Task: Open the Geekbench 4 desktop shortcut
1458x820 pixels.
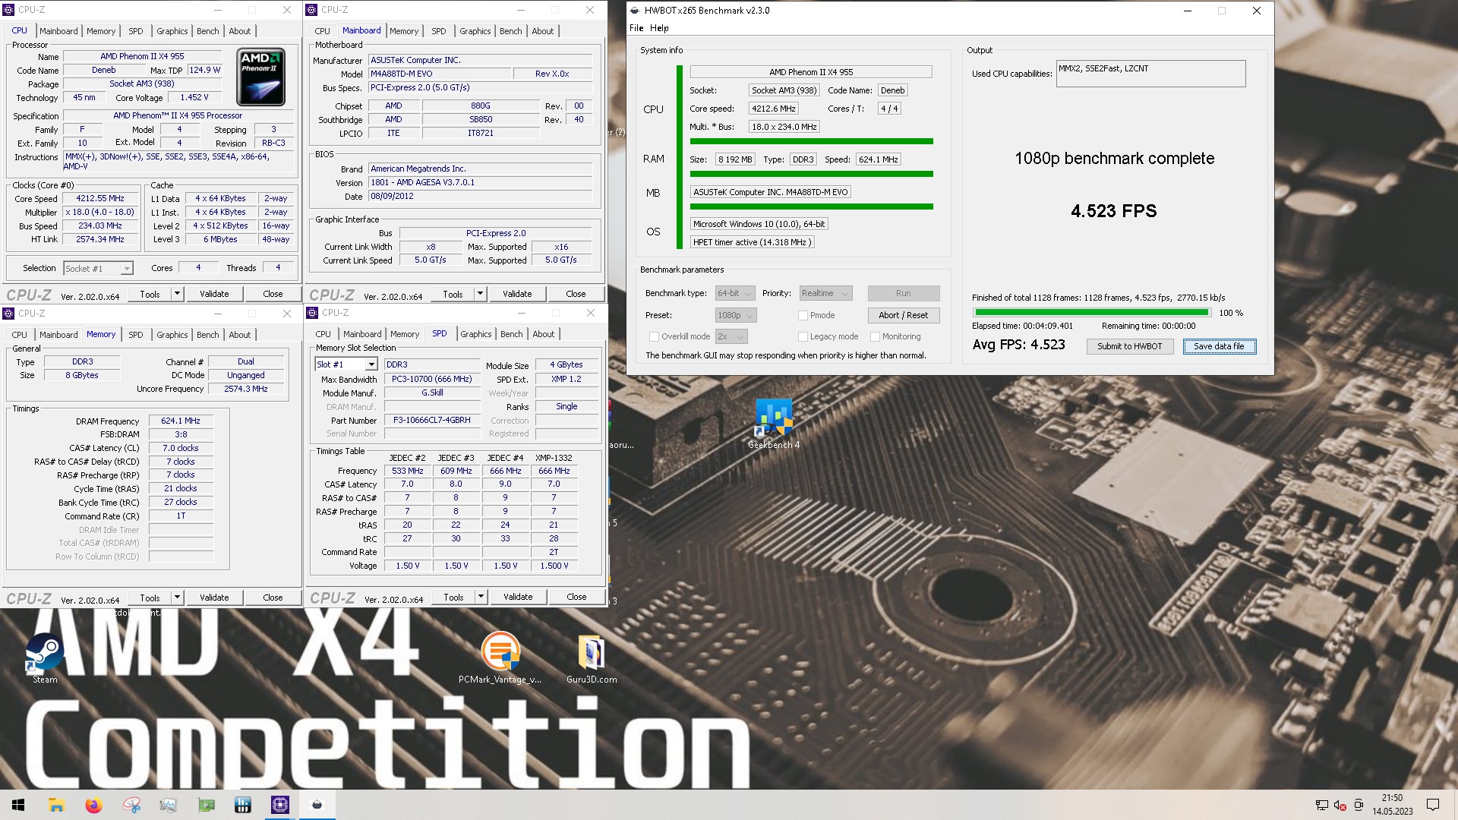Action: coord(774,424)
